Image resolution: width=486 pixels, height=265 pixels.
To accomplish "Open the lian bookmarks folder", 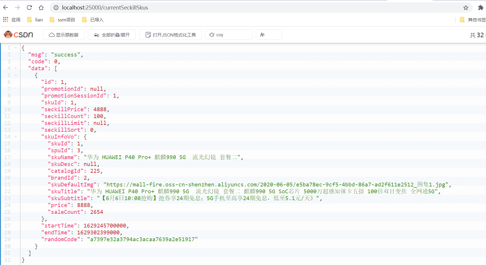I will 35,20.
